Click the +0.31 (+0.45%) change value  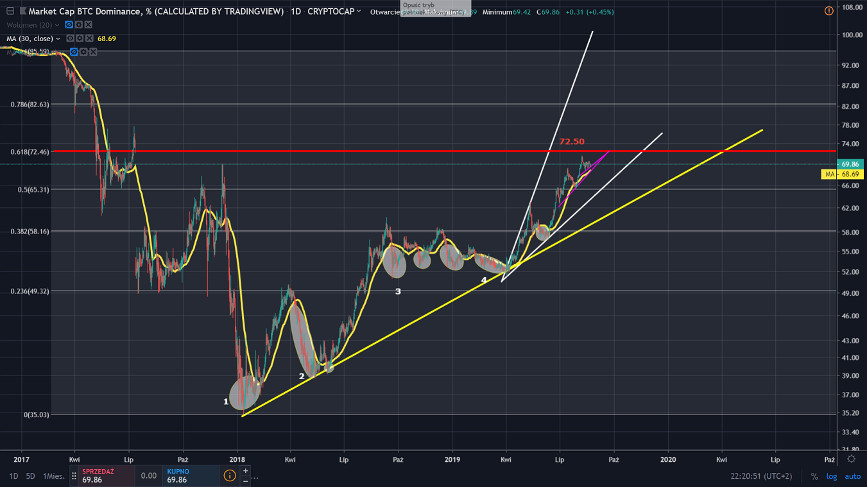(590, 12)
